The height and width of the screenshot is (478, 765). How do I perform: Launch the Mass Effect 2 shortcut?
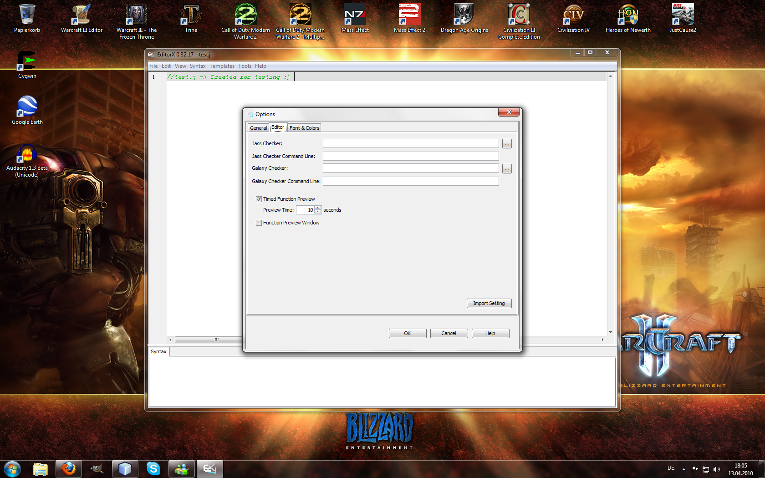pos(409,18)
